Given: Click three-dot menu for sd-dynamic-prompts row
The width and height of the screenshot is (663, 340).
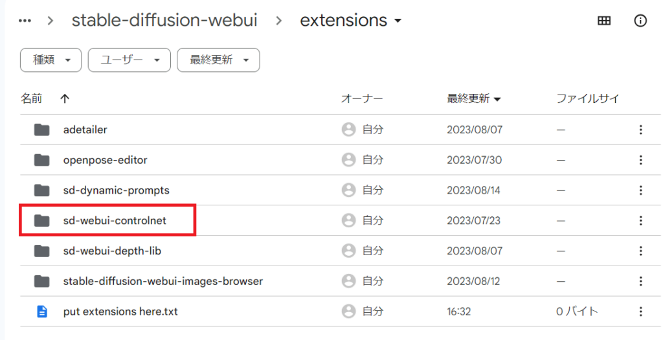Looking at the screenshot, I should [x=640, y=190].
